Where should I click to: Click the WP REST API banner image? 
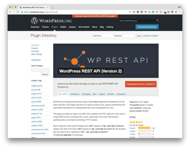tap(106, 61)
